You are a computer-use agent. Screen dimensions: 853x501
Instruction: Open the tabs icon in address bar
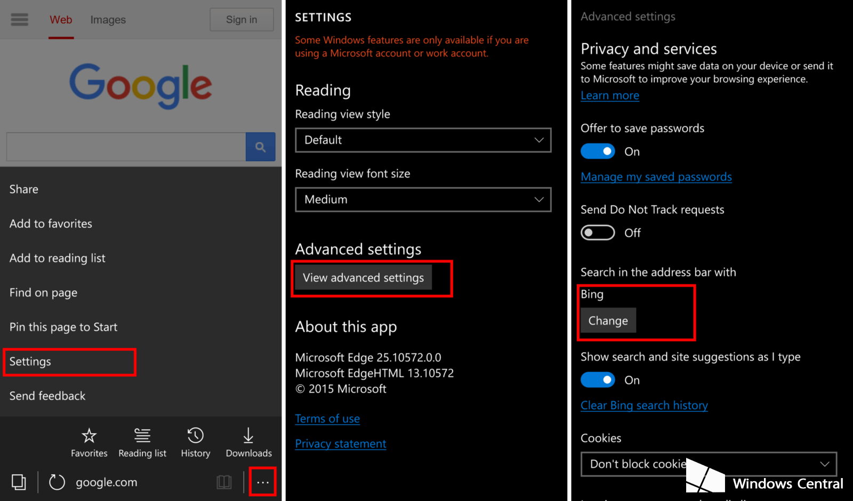tap(19, 482)
